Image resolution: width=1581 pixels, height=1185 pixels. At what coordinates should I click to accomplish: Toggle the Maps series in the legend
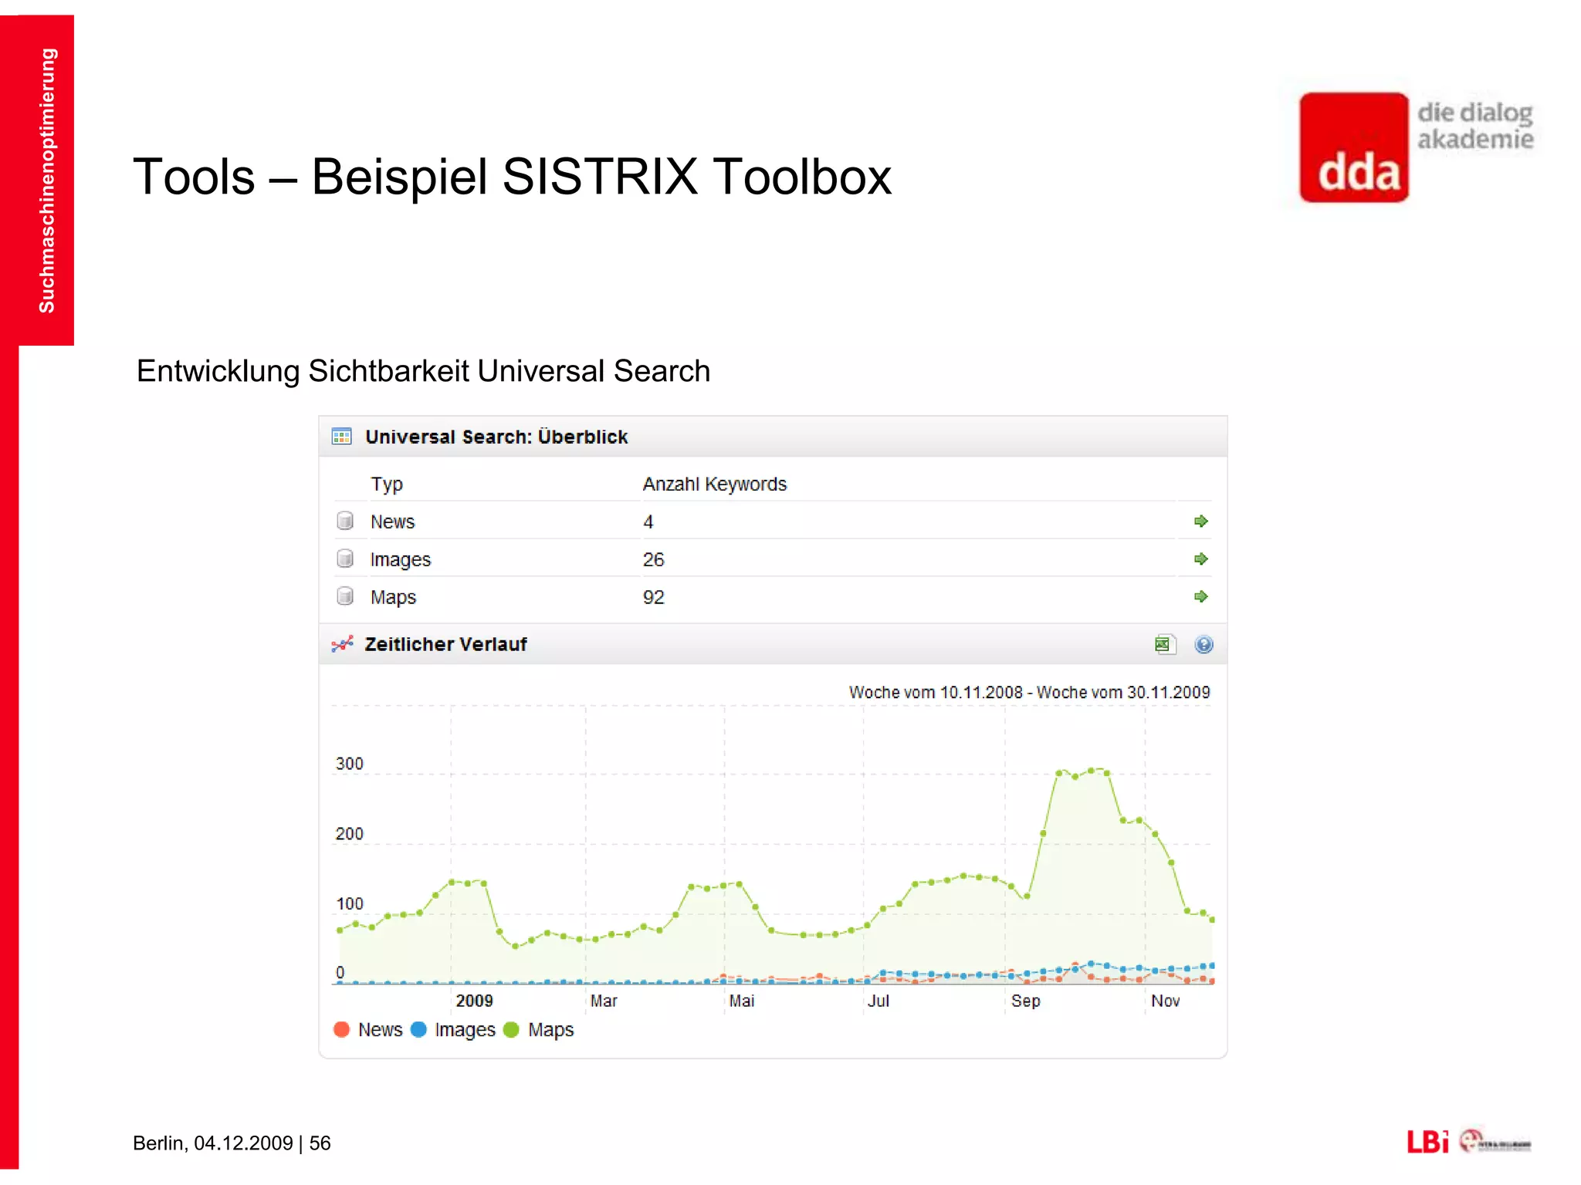coord(538,1030)
